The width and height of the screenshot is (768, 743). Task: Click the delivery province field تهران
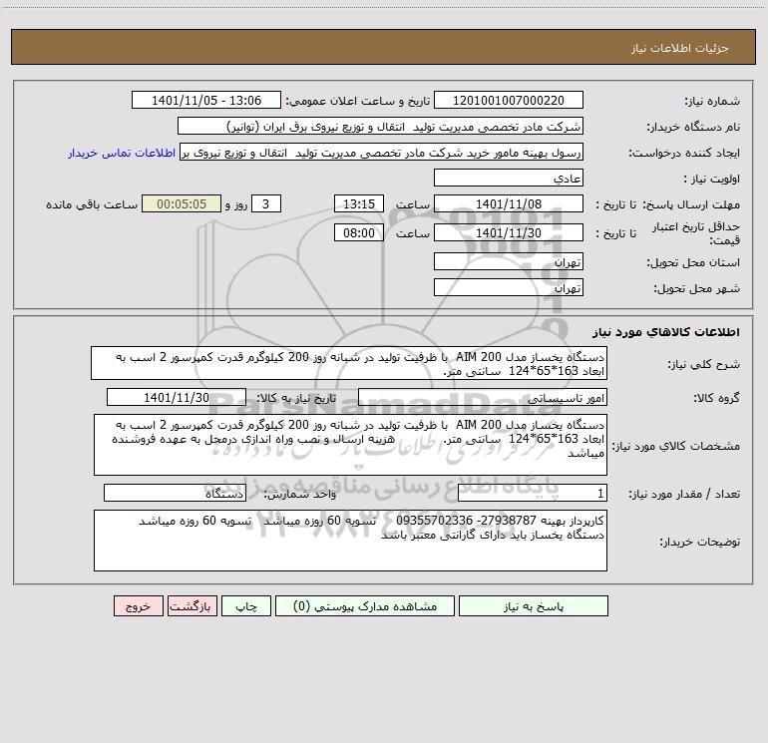(x=509, y=261)
